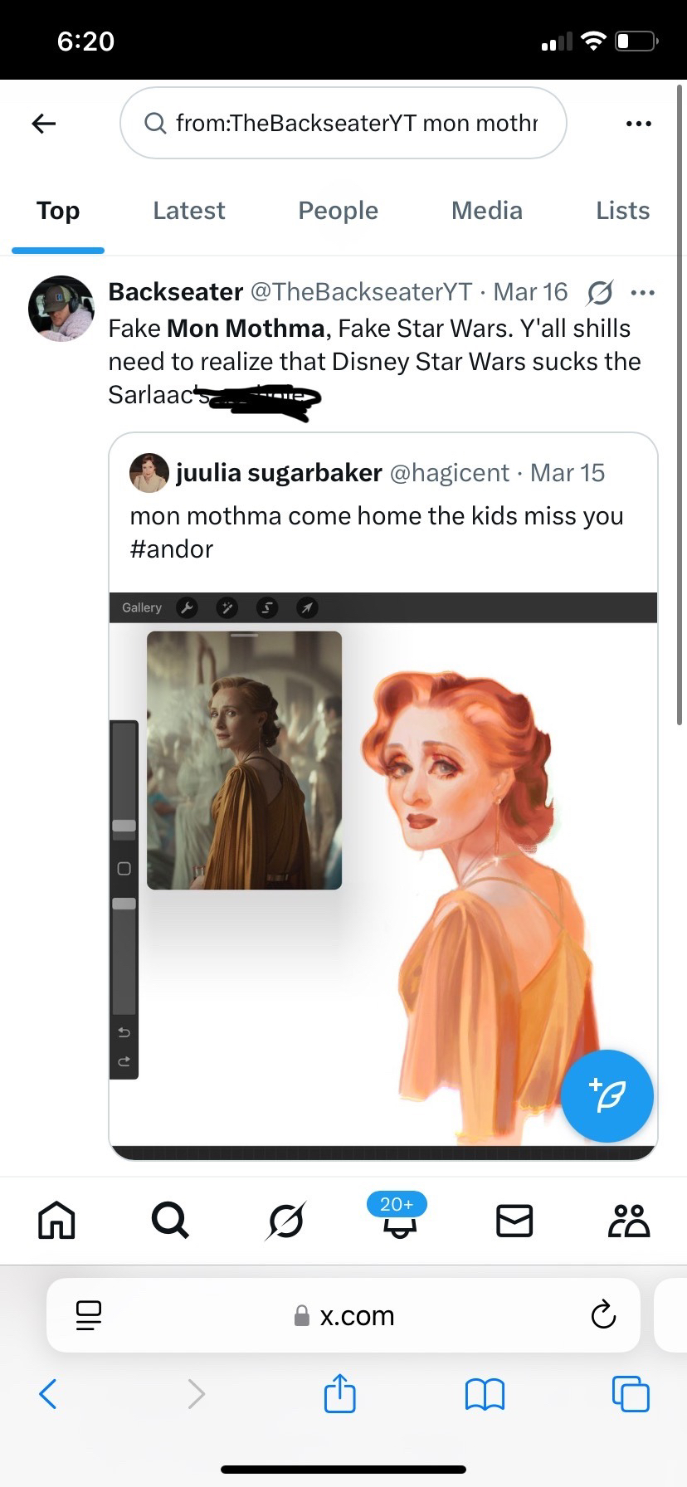Screen dimensions: 687x1487
Task: Open the Home tab in bottom bar
Action: click(x=56, y=1221)
